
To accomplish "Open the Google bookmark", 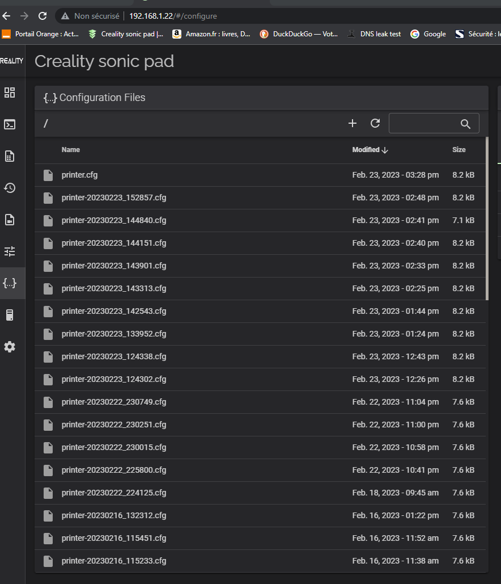I will click(428, 34).
